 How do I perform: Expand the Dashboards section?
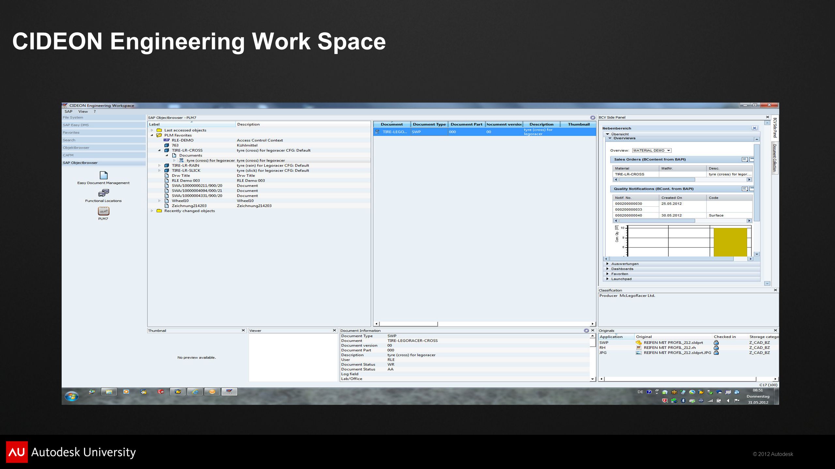[607, 269]
